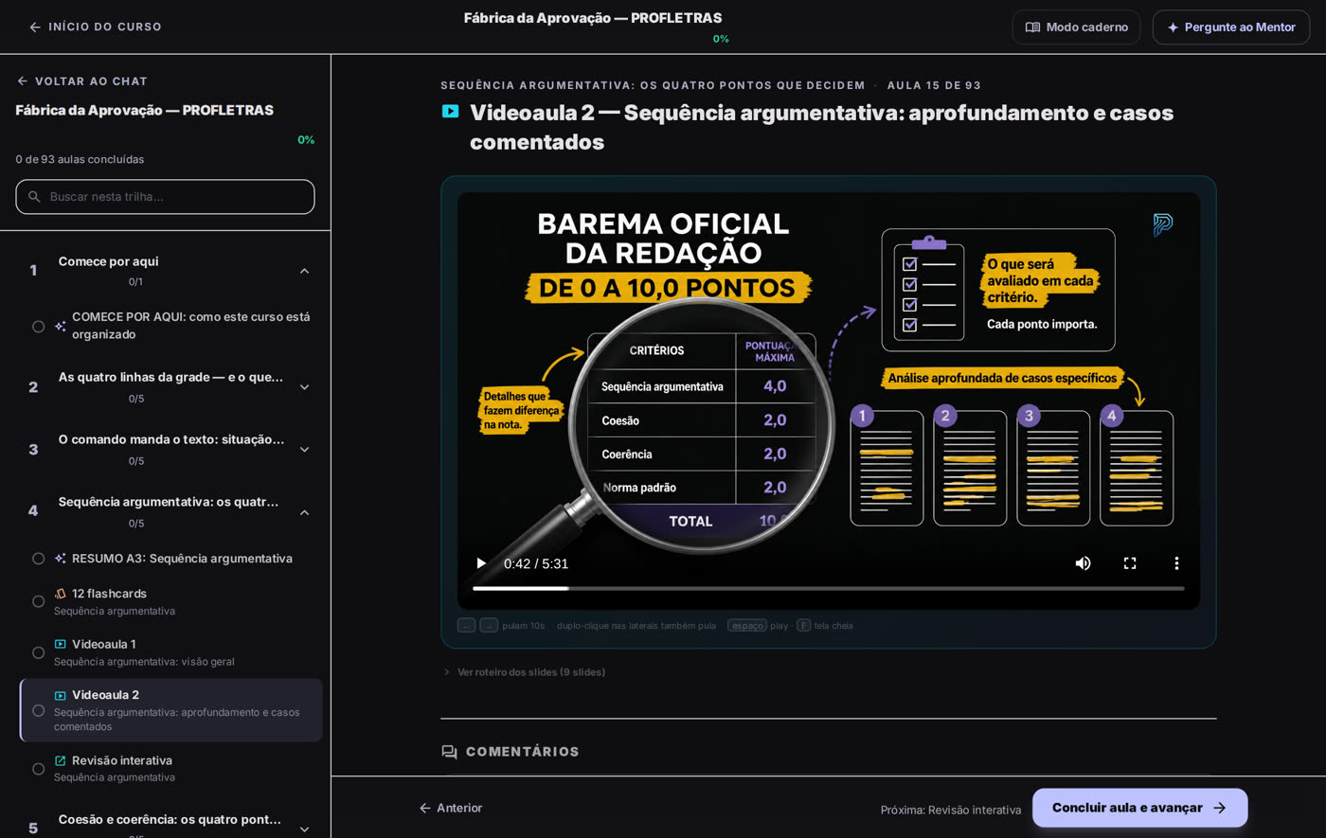The image size is (1326, 838).
Task: Click the notebook icon in Modo caderno
Action: coord(1032,27)
